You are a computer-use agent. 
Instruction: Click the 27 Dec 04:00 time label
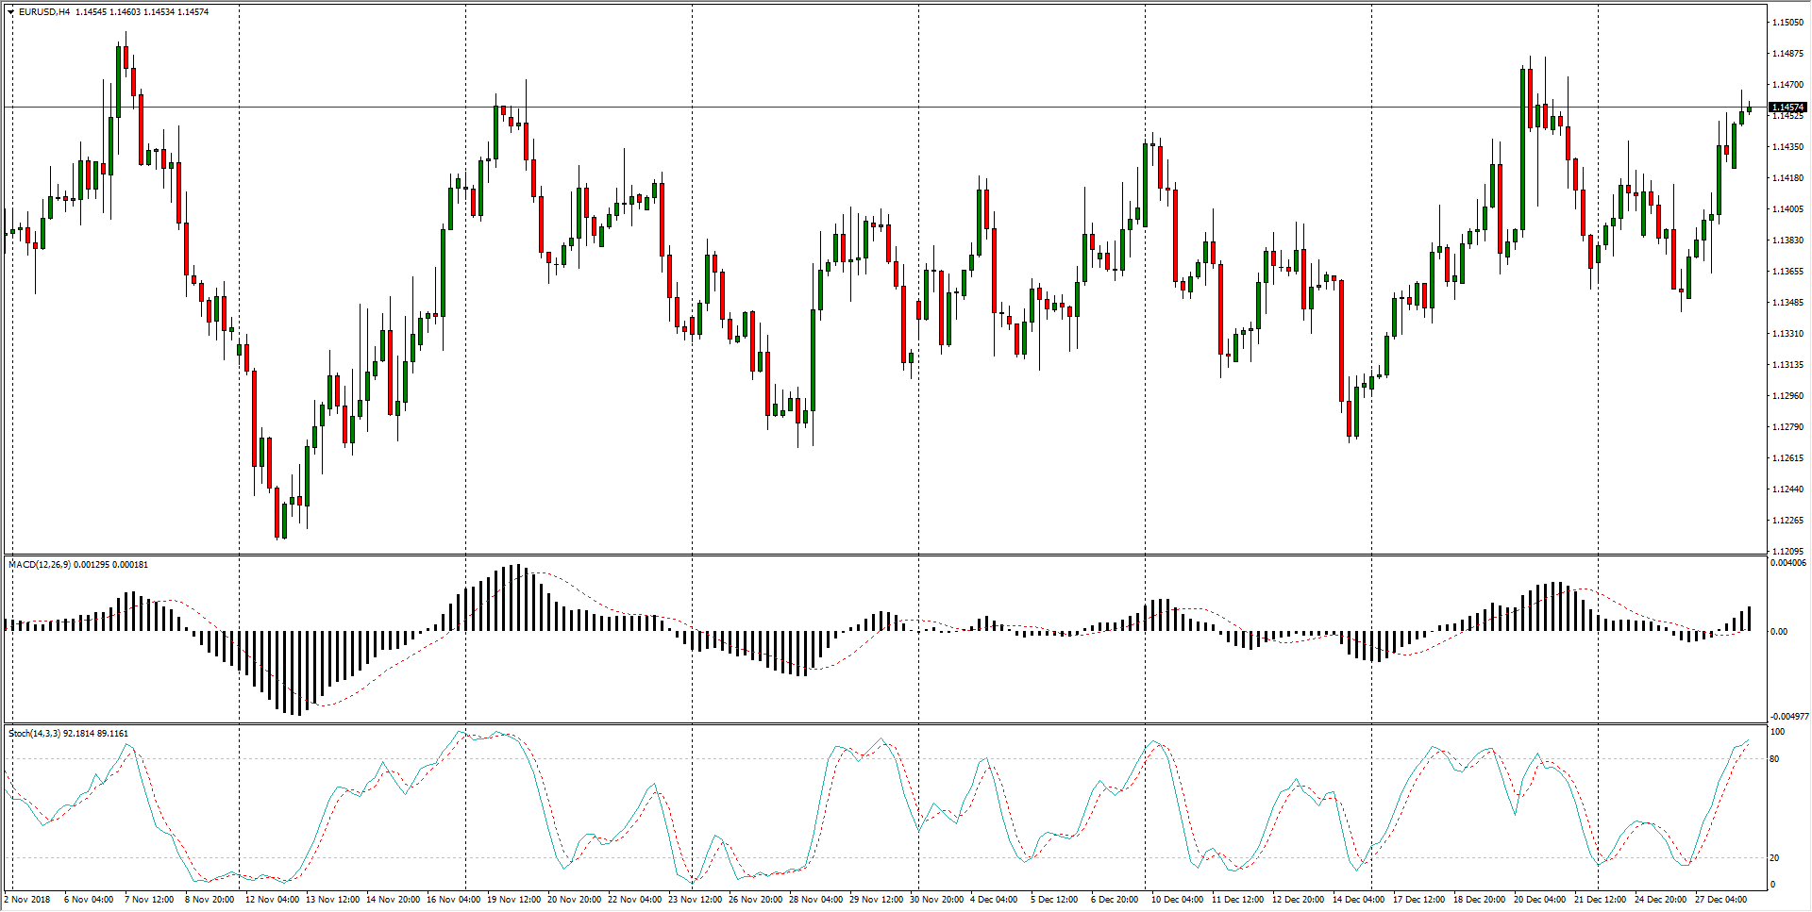1720,900
